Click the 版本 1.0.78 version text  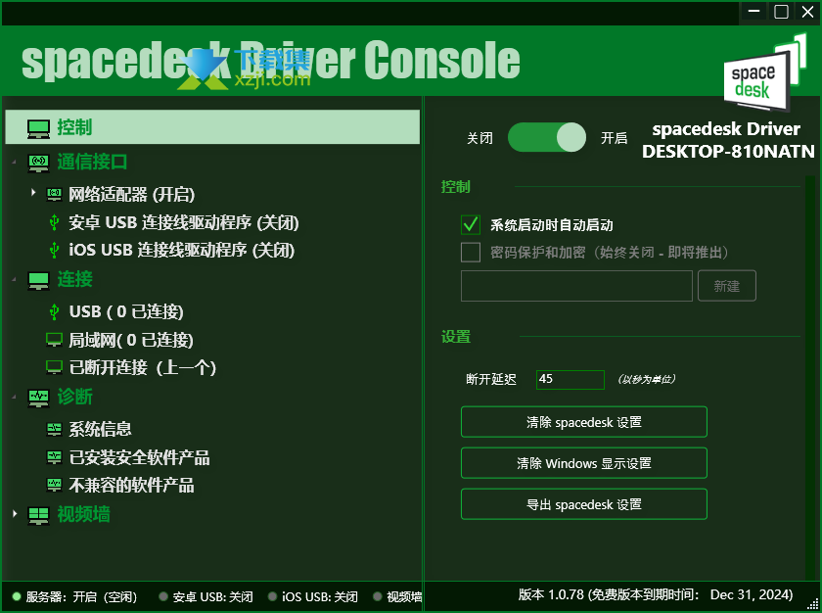pos(656,594)
